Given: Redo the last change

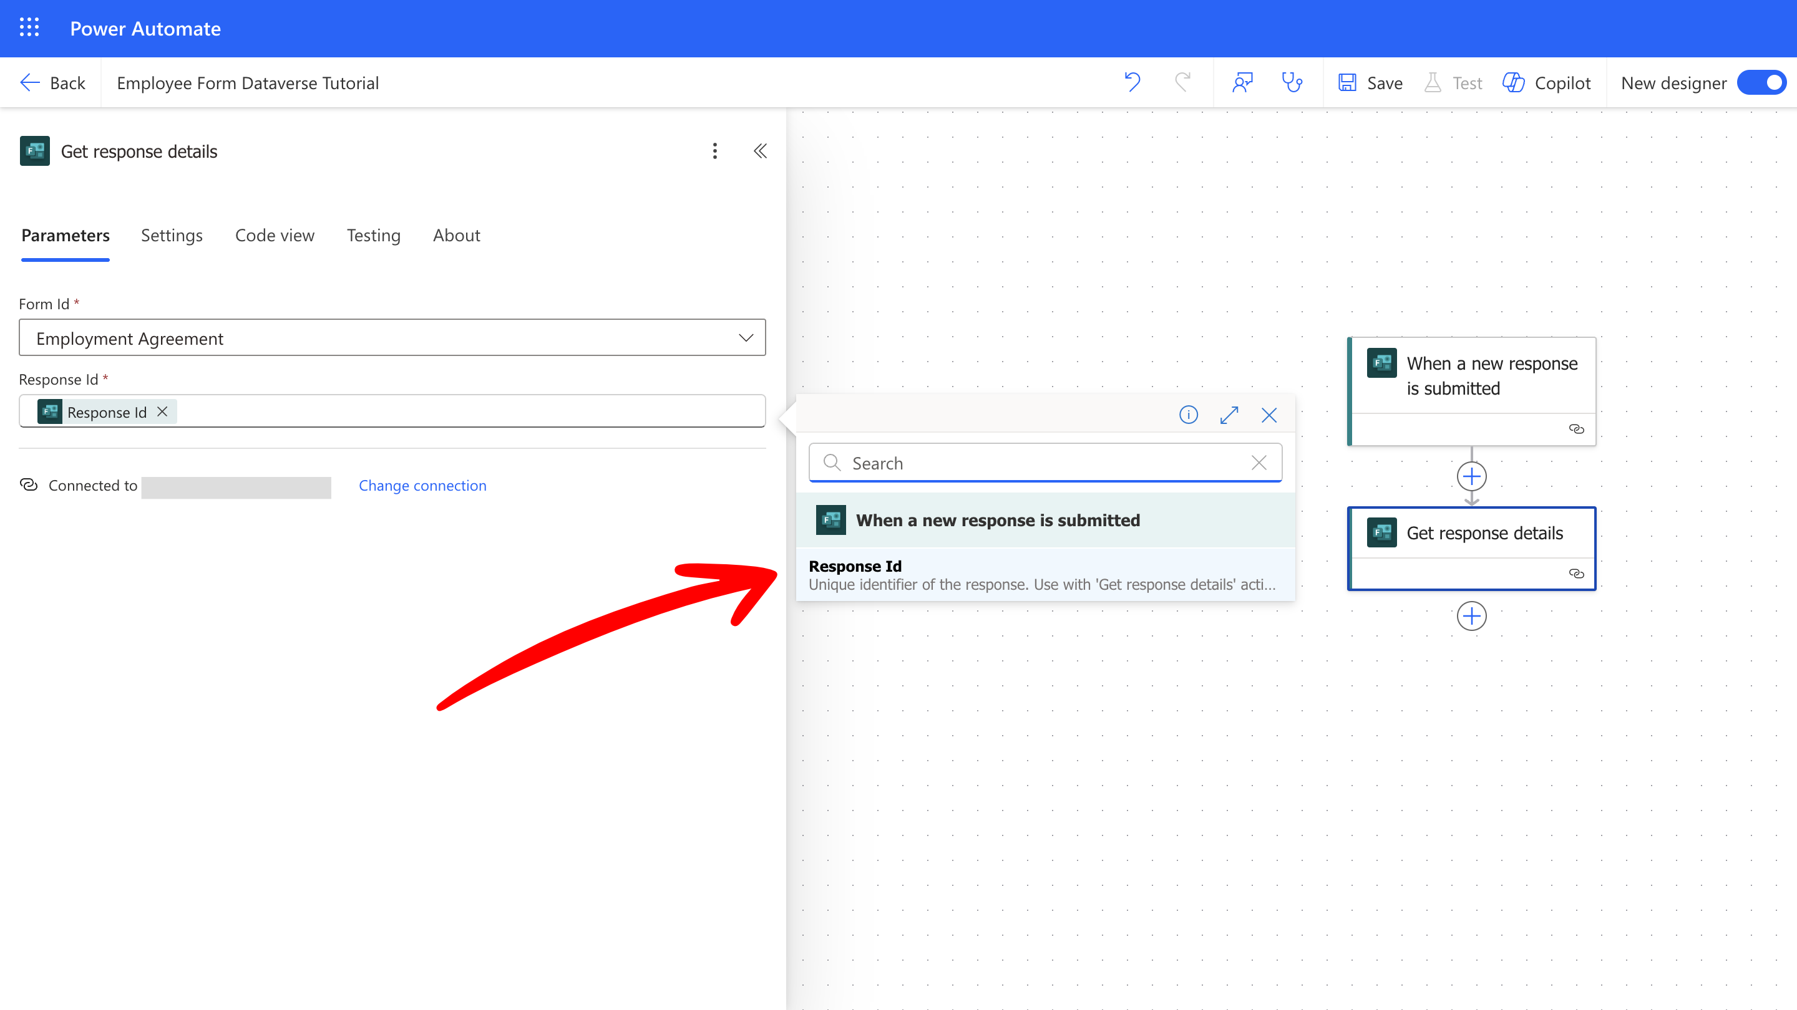Looking at the screenshot, I should [1182, 82].
